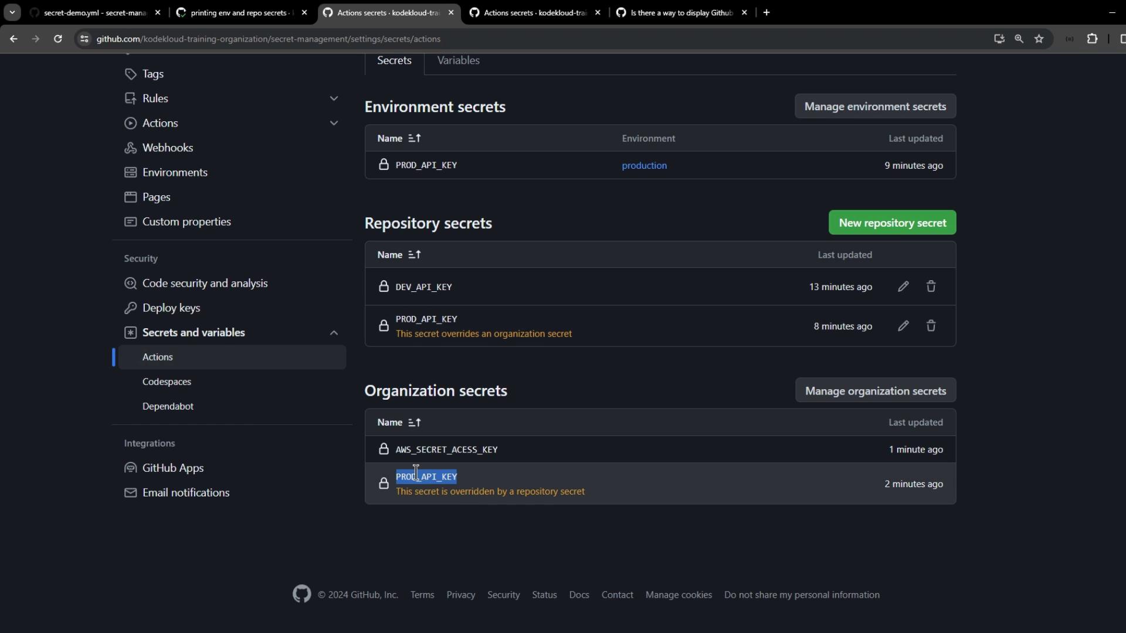Delete DEV_API_KEY using trash icon
The image size is (1126, 633).
coord(931,287)
